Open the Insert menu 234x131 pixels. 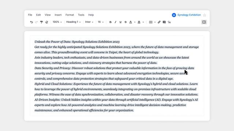click(x=58, y=15)
